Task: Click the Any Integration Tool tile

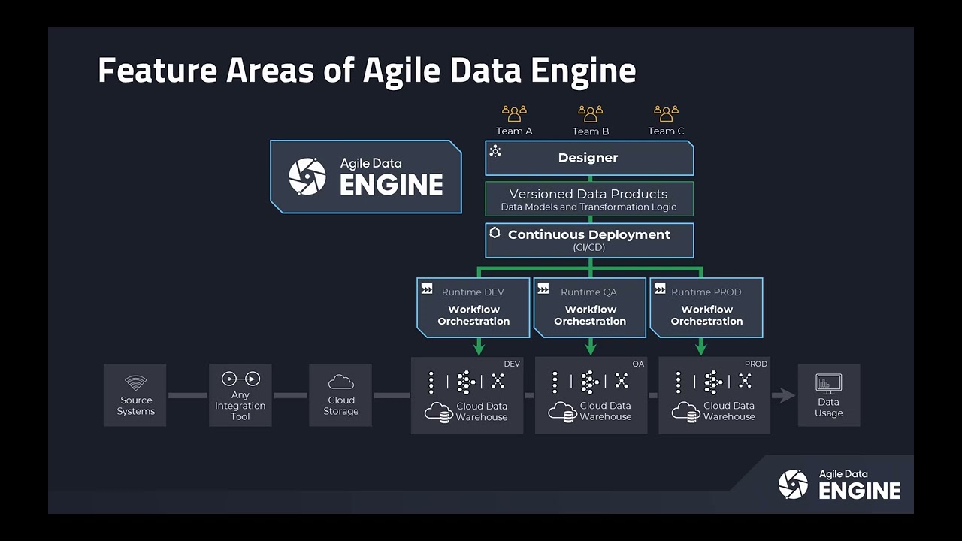Action: click(x=240, y=395)
